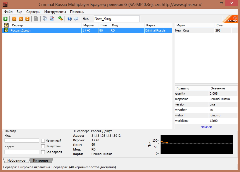Click the server address 31.131.251.131:6012

coord(106,136)
